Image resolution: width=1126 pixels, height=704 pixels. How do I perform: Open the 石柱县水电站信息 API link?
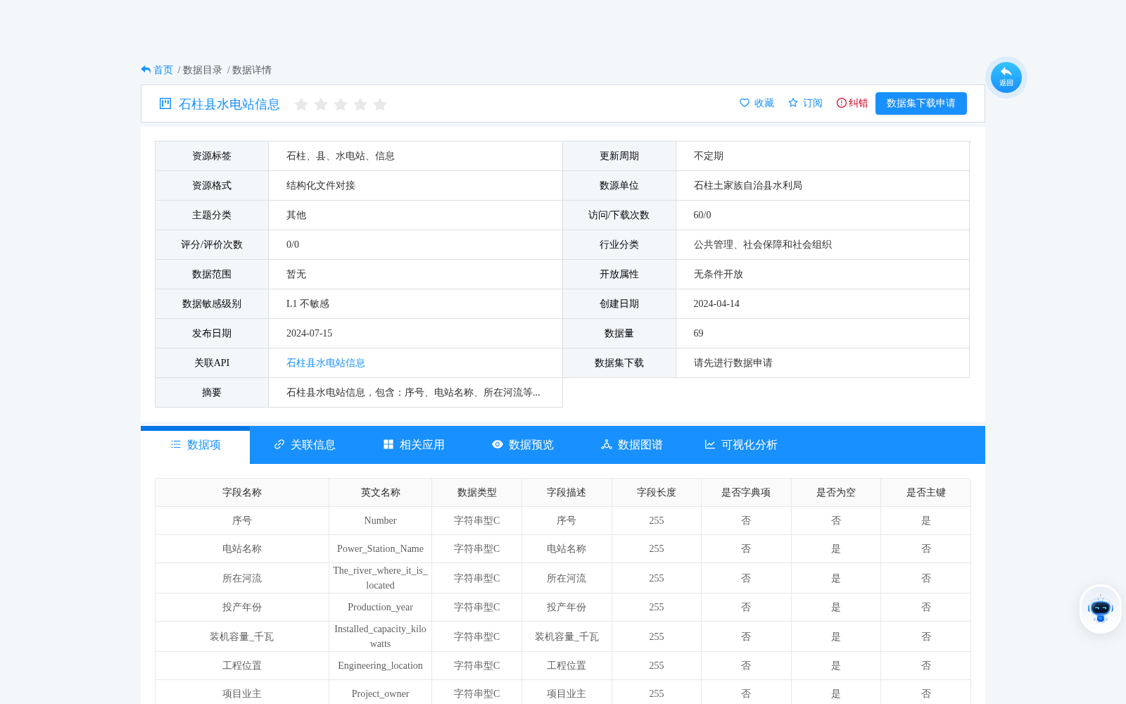[326, 363]
